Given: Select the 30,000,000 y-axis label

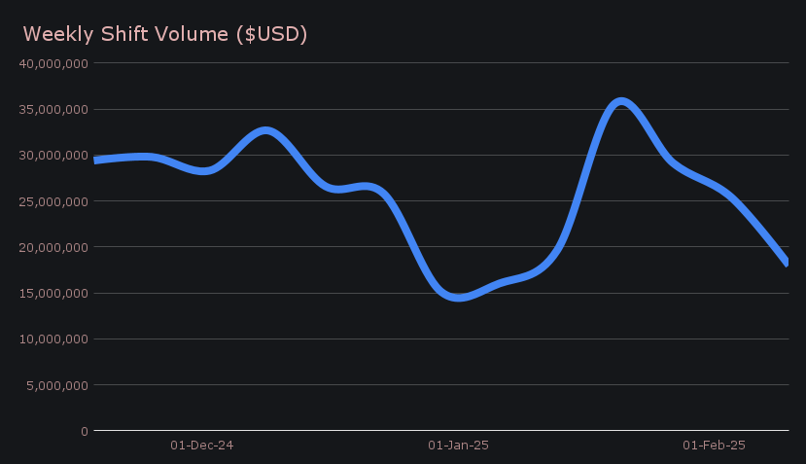Looking at the screenshot, I should tap(53, 156).
